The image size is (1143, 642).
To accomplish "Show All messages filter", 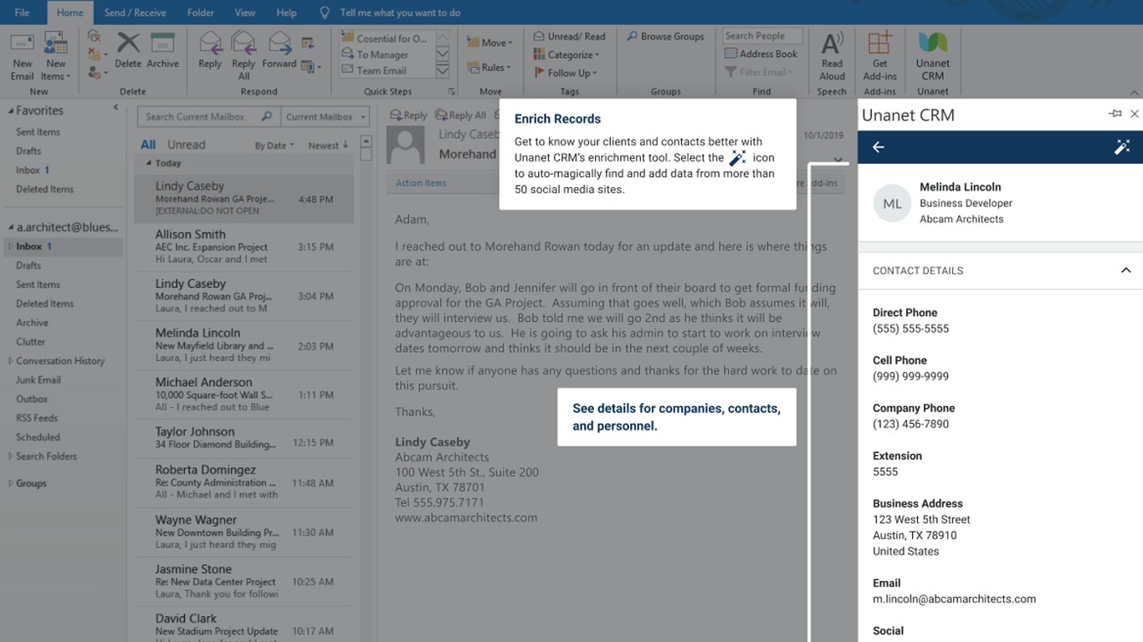I will coord(148,145).
